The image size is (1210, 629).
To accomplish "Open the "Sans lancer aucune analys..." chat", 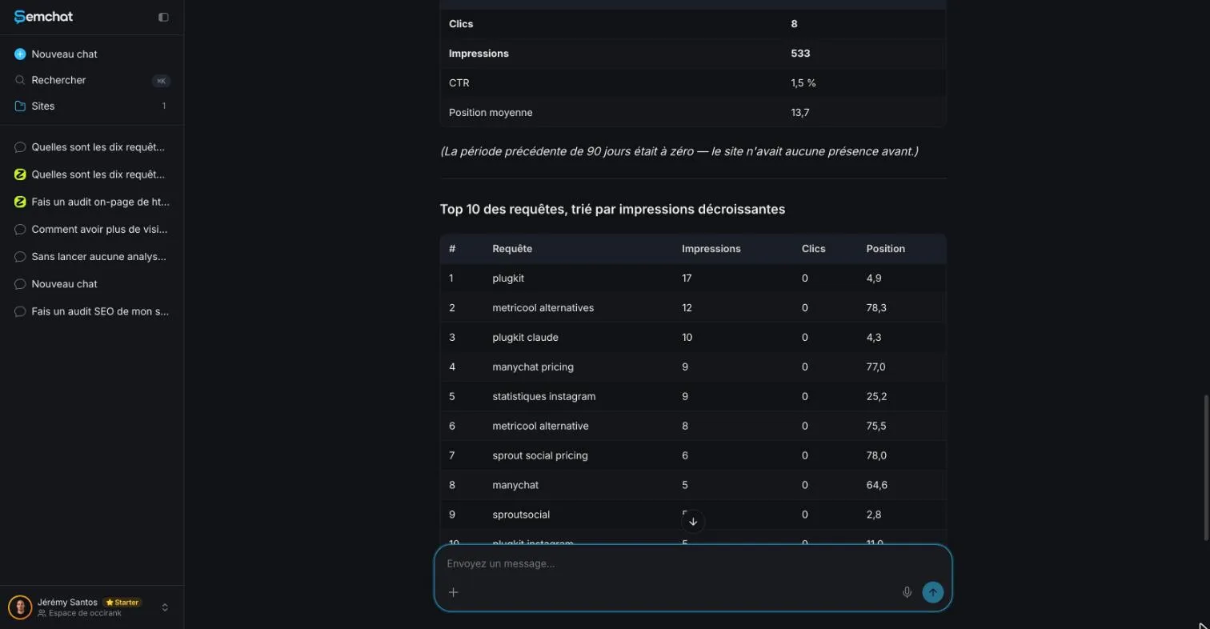I will coord(92,257).
